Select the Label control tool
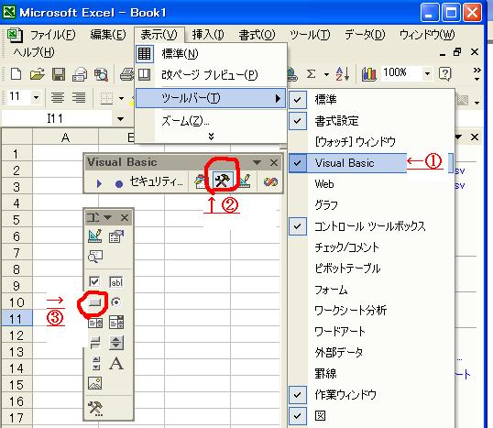The width and height of the screenshot is (493, 428). [116, 363]
